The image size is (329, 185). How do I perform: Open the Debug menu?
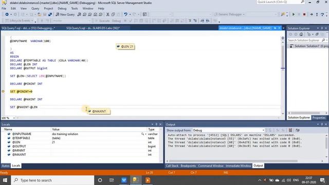coord(62,8)
